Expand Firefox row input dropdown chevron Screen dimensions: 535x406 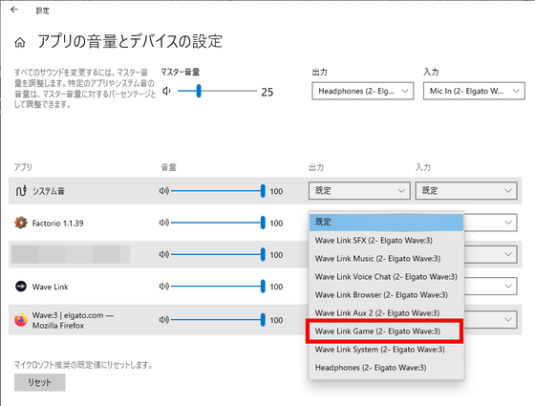pos(508,320)
